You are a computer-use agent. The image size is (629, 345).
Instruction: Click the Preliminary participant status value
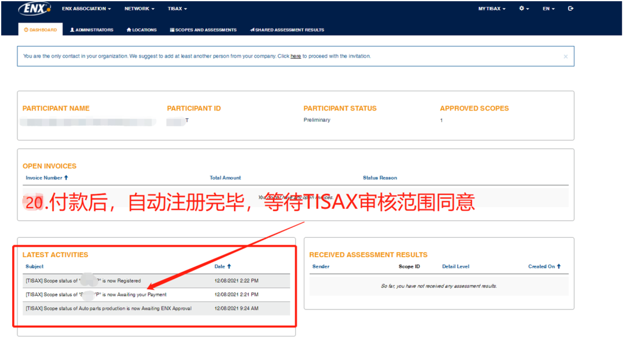317,119
